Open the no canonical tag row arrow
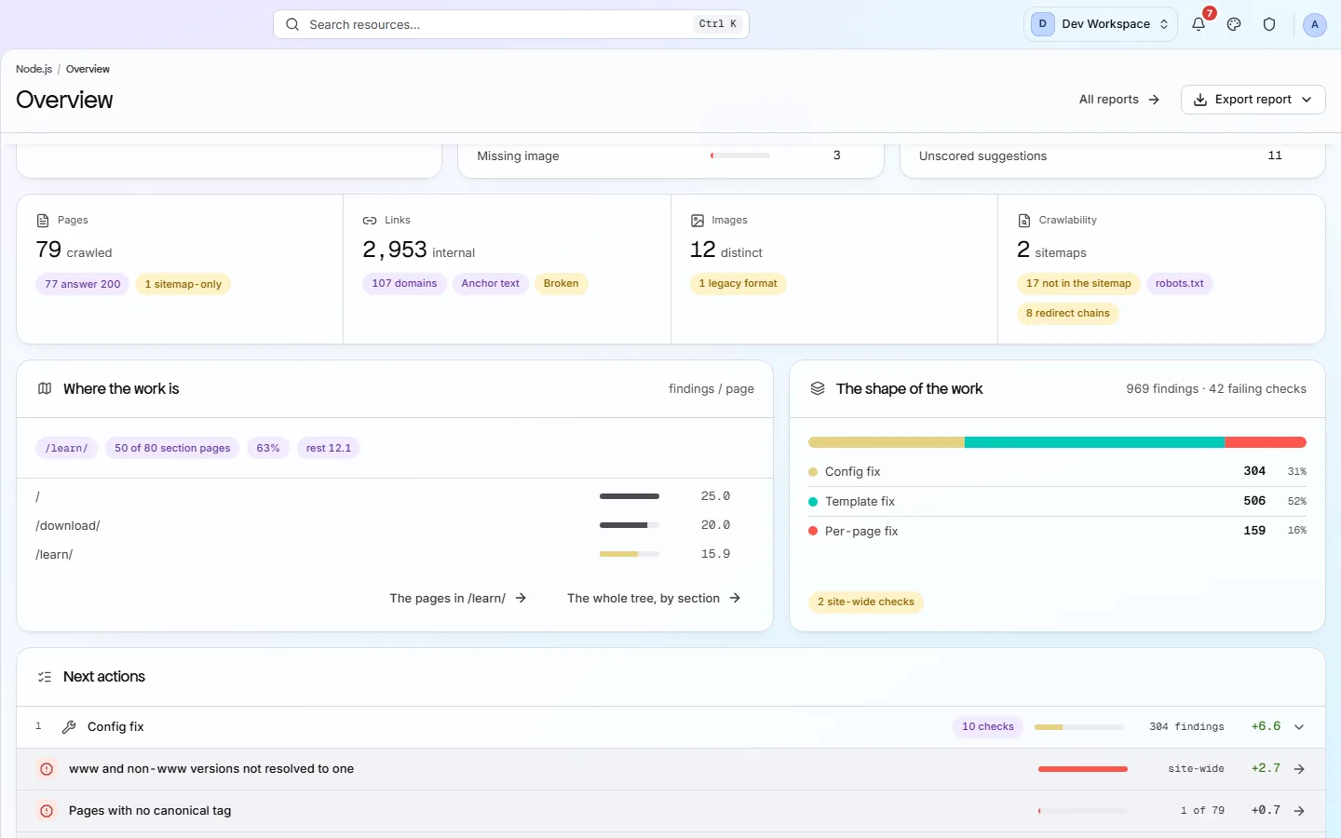Viewport: 1341px width, 838px height. tap(1299, 811)
